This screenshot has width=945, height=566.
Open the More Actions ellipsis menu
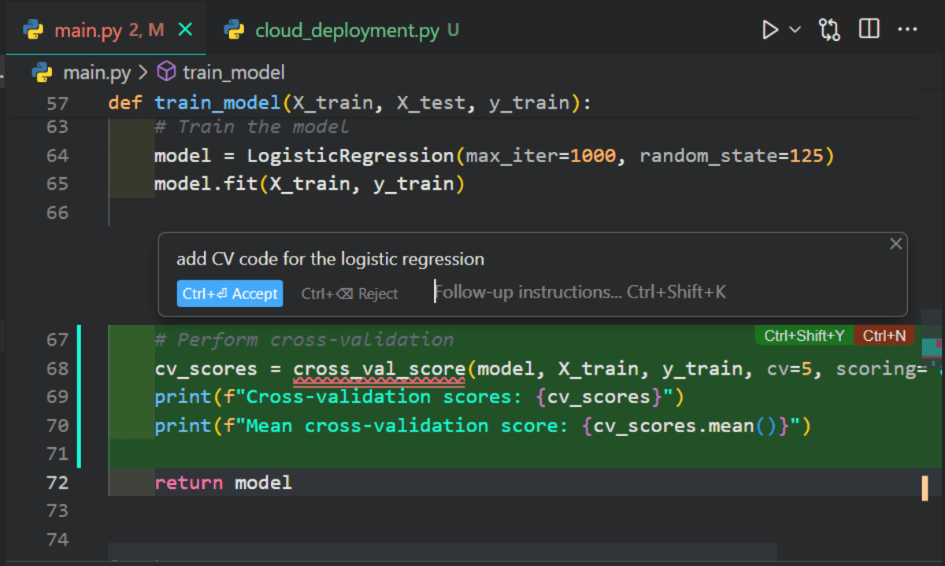[x=908, y=30]
